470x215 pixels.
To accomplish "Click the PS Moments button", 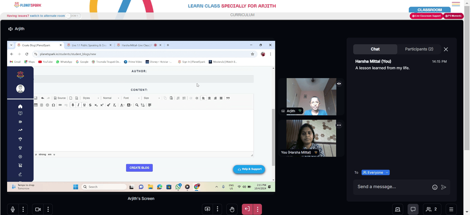I will (453, 16).
